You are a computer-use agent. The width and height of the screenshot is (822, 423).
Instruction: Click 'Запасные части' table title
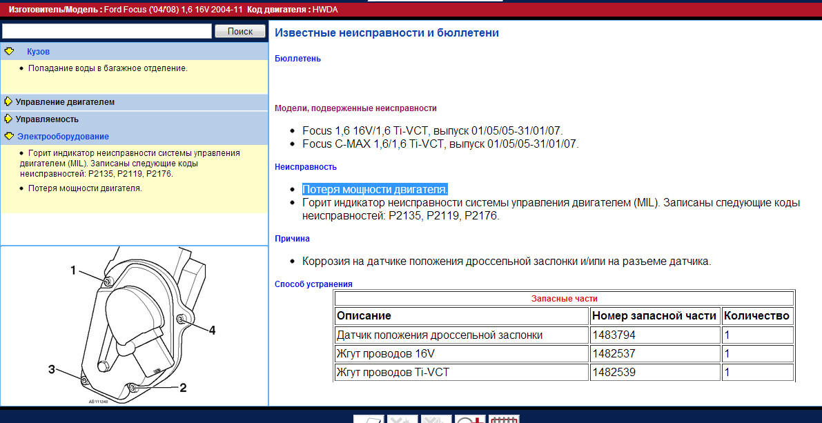pos(564,298)
